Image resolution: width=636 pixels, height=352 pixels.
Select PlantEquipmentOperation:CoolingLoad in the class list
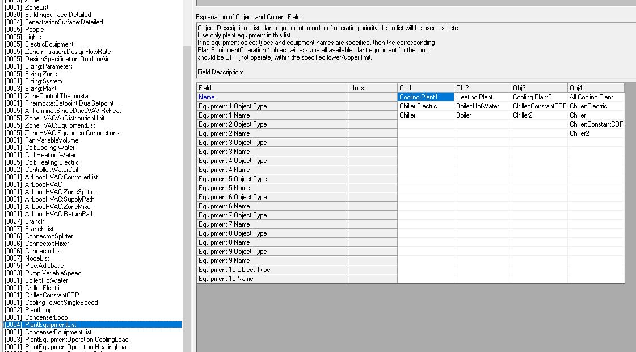pyautogui.click(x=77, y=340)
